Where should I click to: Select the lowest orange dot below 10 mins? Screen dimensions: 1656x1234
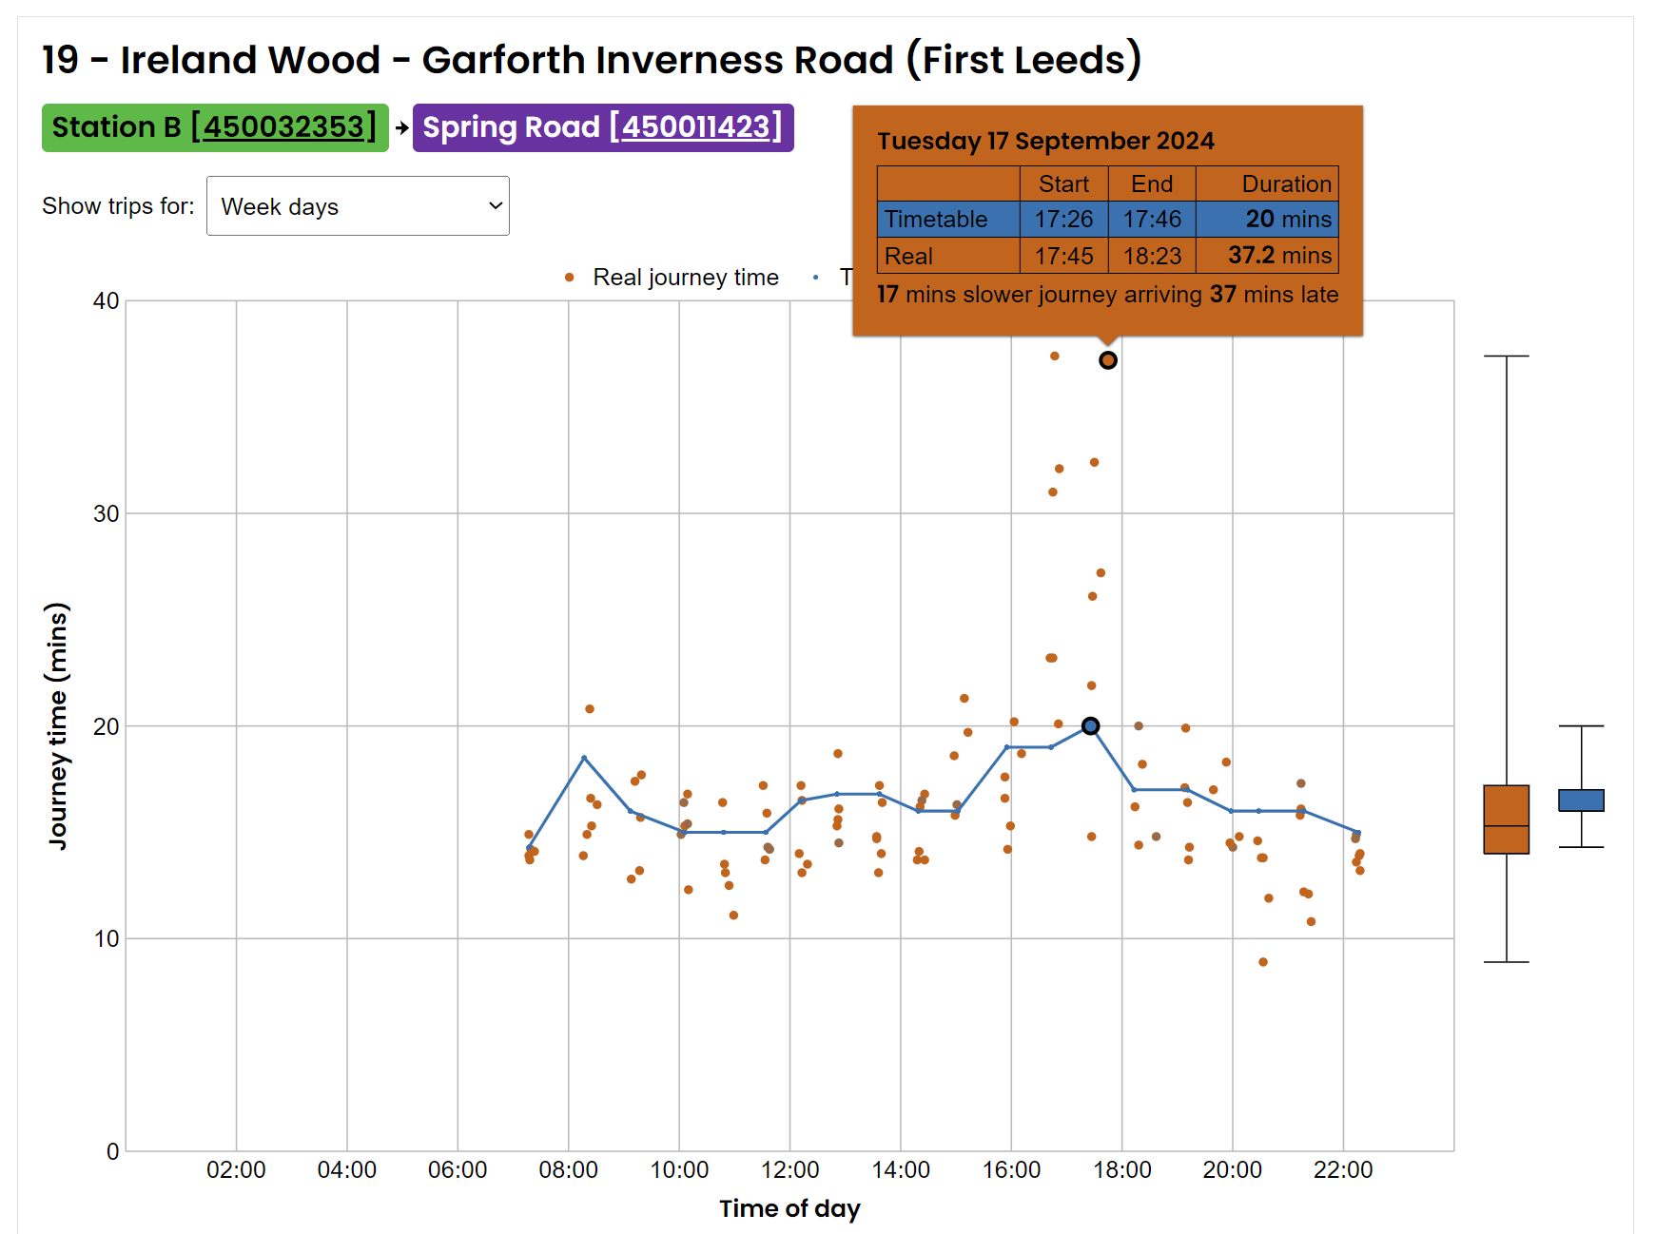(x=1262, y=962)
